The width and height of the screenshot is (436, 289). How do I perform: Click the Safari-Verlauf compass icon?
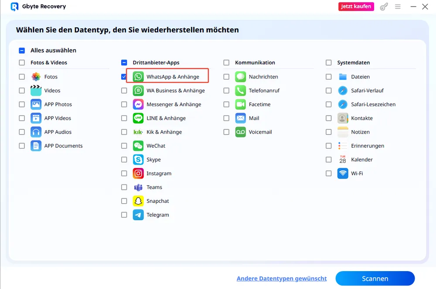coord(343,91)
